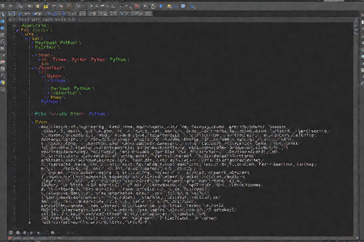This screenshot has height=242, width=364.
Task: Expand the green row ending in 'Pythorr'
Action: click(x=33, y=43)
